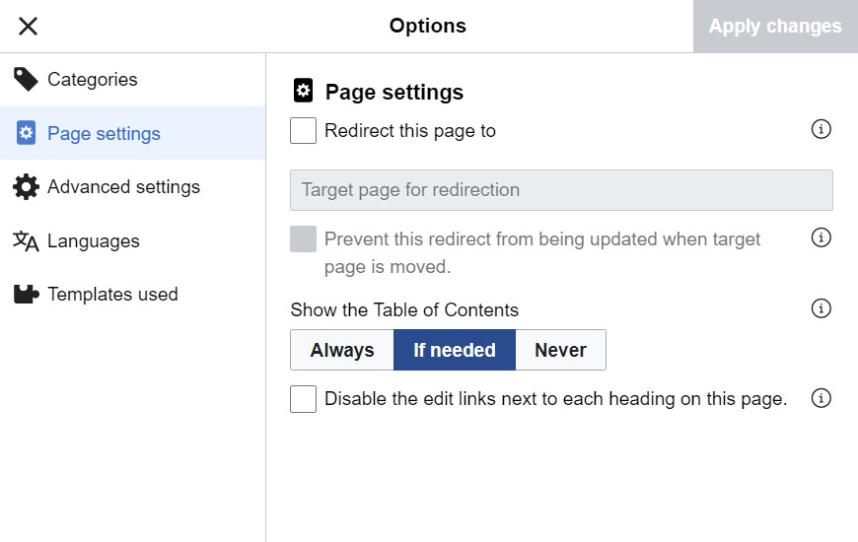Open info icon beside Show Table of Contents
This screenshot has width=858, height=542.
pyautogui.click(x=821, y=308)
